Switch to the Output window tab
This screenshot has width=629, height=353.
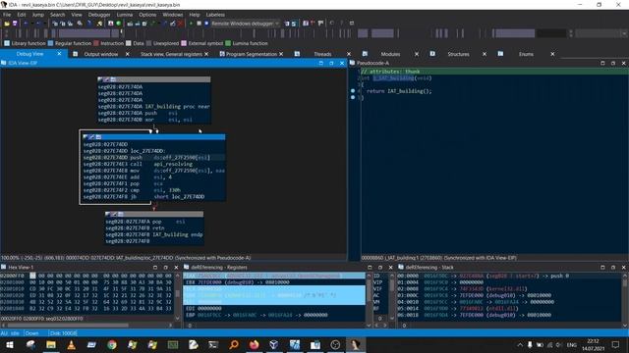100,54
